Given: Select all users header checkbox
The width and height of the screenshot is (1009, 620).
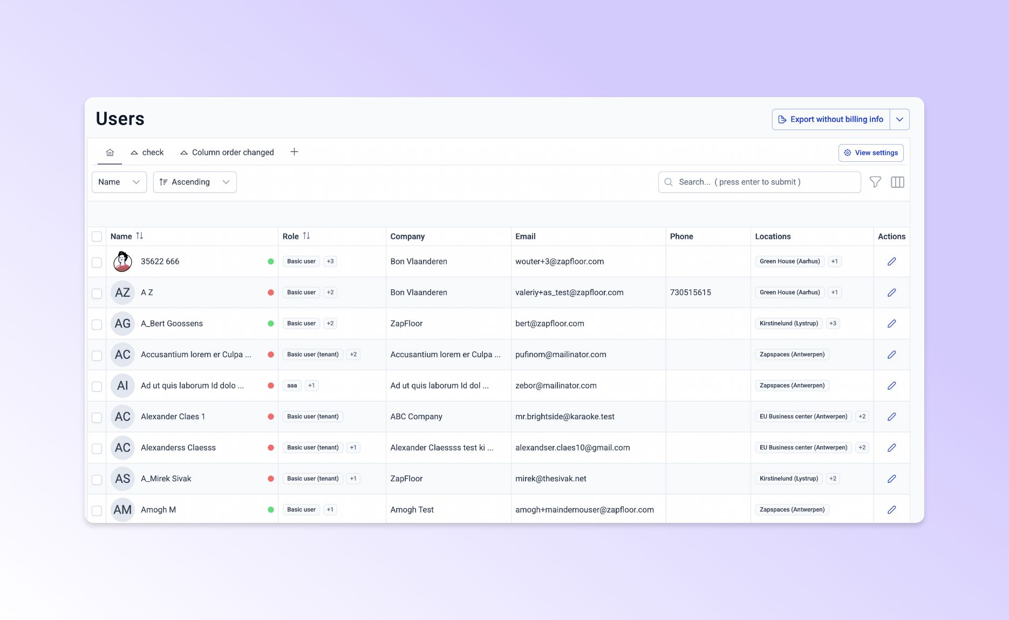Looking at the screenshot, I should (x=97, y=236).
